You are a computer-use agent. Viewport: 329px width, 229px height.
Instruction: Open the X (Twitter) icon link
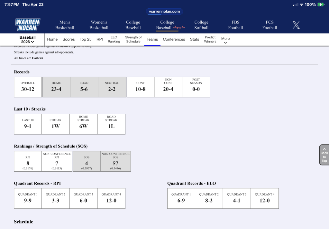tap(296, 25)
